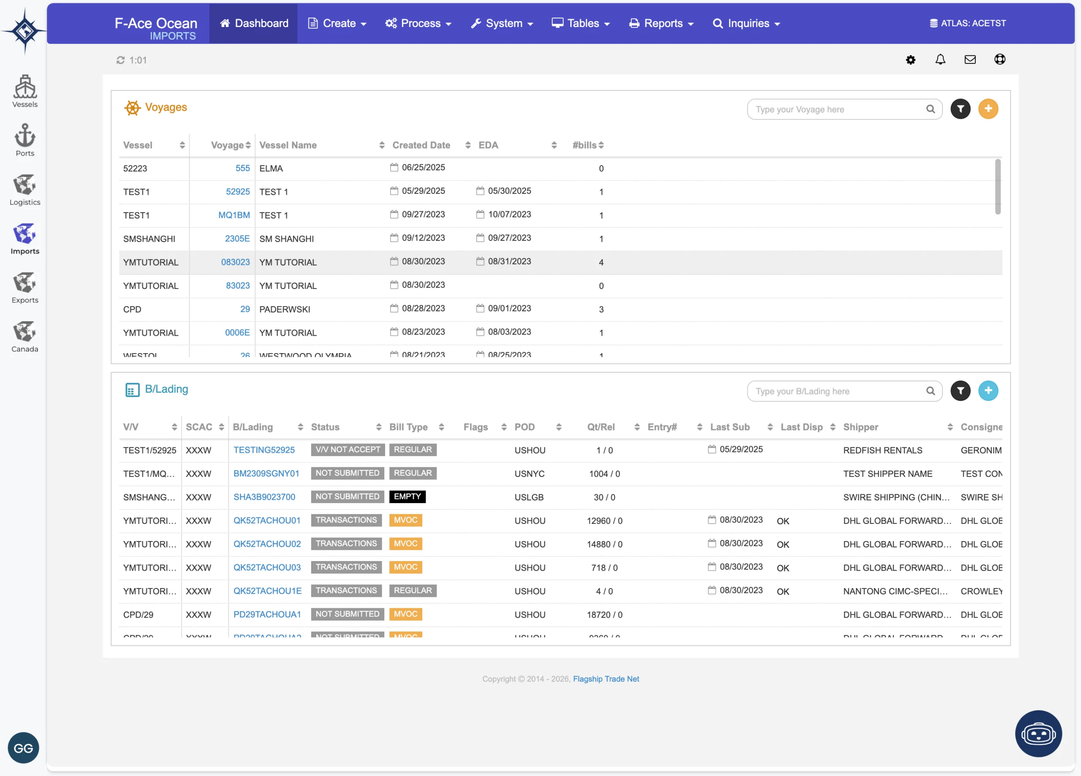
Task: Open the chatbot assistant icon
Action: click(x=1038, y=734)
